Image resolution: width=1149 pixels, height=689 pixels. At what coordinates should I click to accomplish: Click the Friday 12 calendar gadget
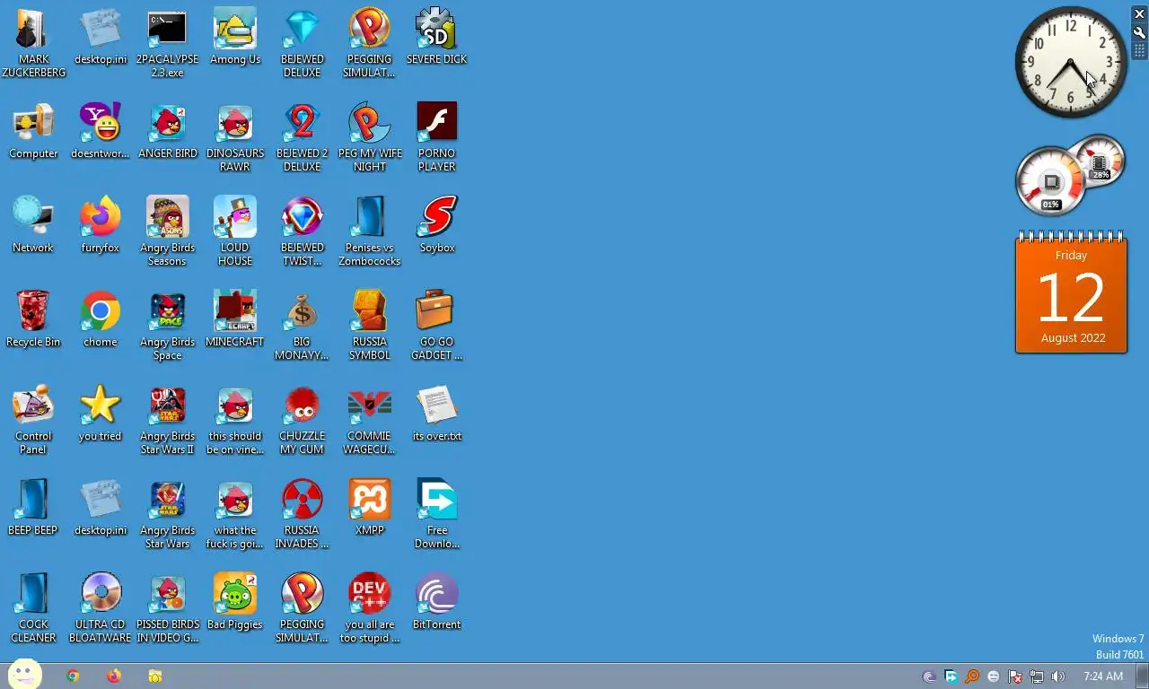click(x=1071, y=292)
